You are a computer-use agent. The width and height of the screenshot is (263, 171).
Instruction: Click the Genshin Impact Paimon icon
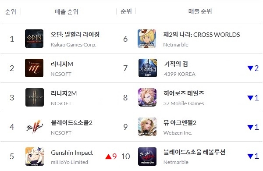[x=35, y=157]
